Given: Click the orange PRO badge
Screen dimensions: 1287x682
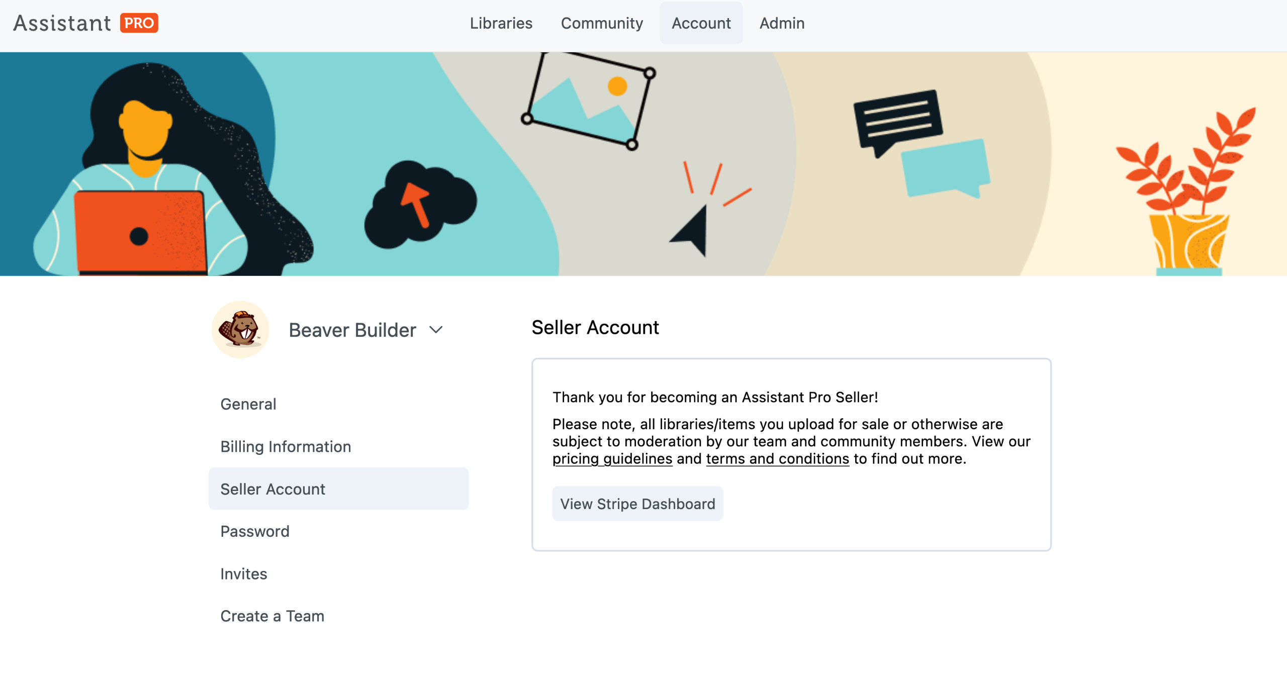Looking at the screenshot, I should 139,23.
